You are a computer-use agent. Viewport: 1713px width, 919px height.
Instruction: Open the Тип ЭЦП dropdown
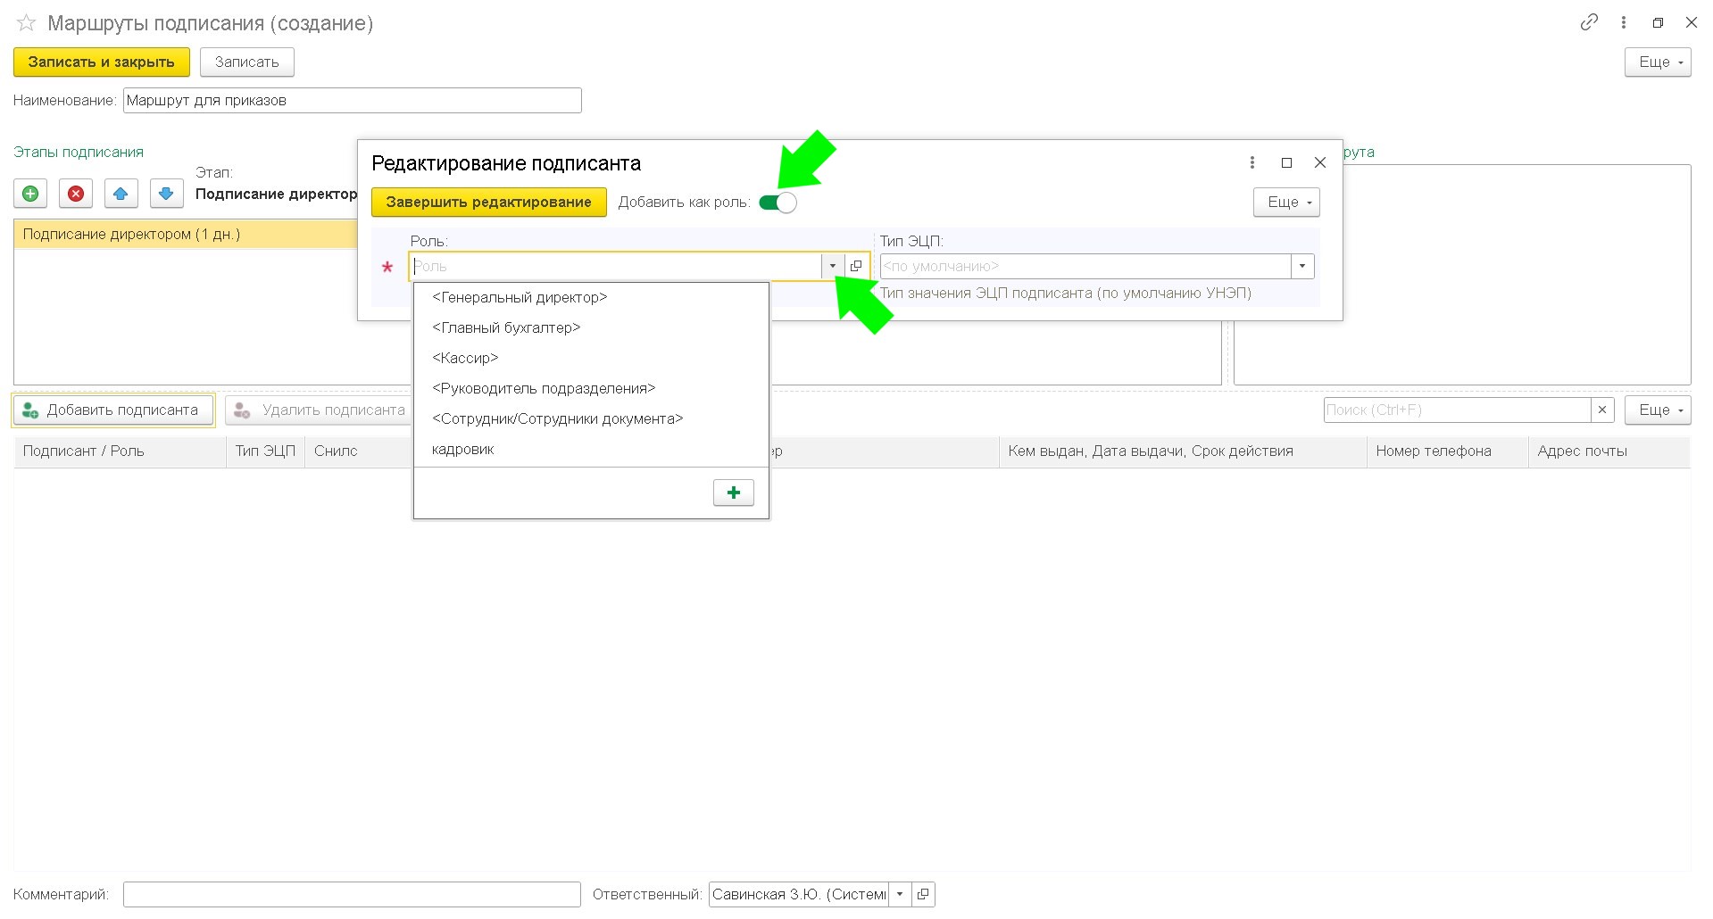[1302, 266]
